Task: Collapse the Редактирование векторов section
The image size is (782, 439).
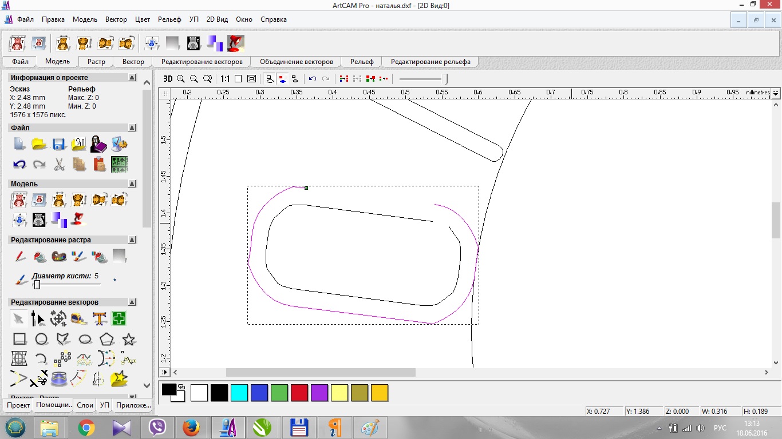Action: (132, 302)
